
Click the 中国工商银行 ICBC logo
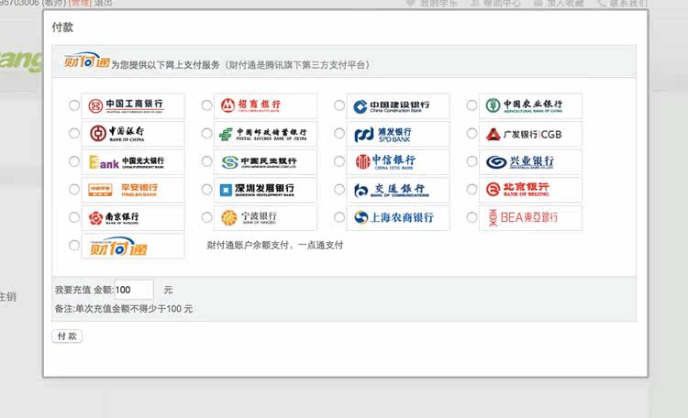[x=133, y=105]
